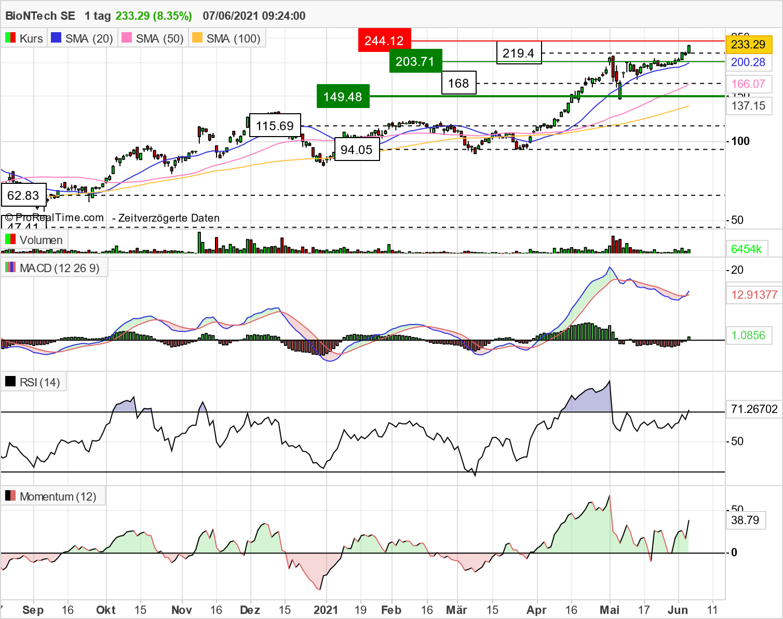Click the Kurs candlestick icon in the legend
This screenshot has width=783, height=619.
click(10, 37)
